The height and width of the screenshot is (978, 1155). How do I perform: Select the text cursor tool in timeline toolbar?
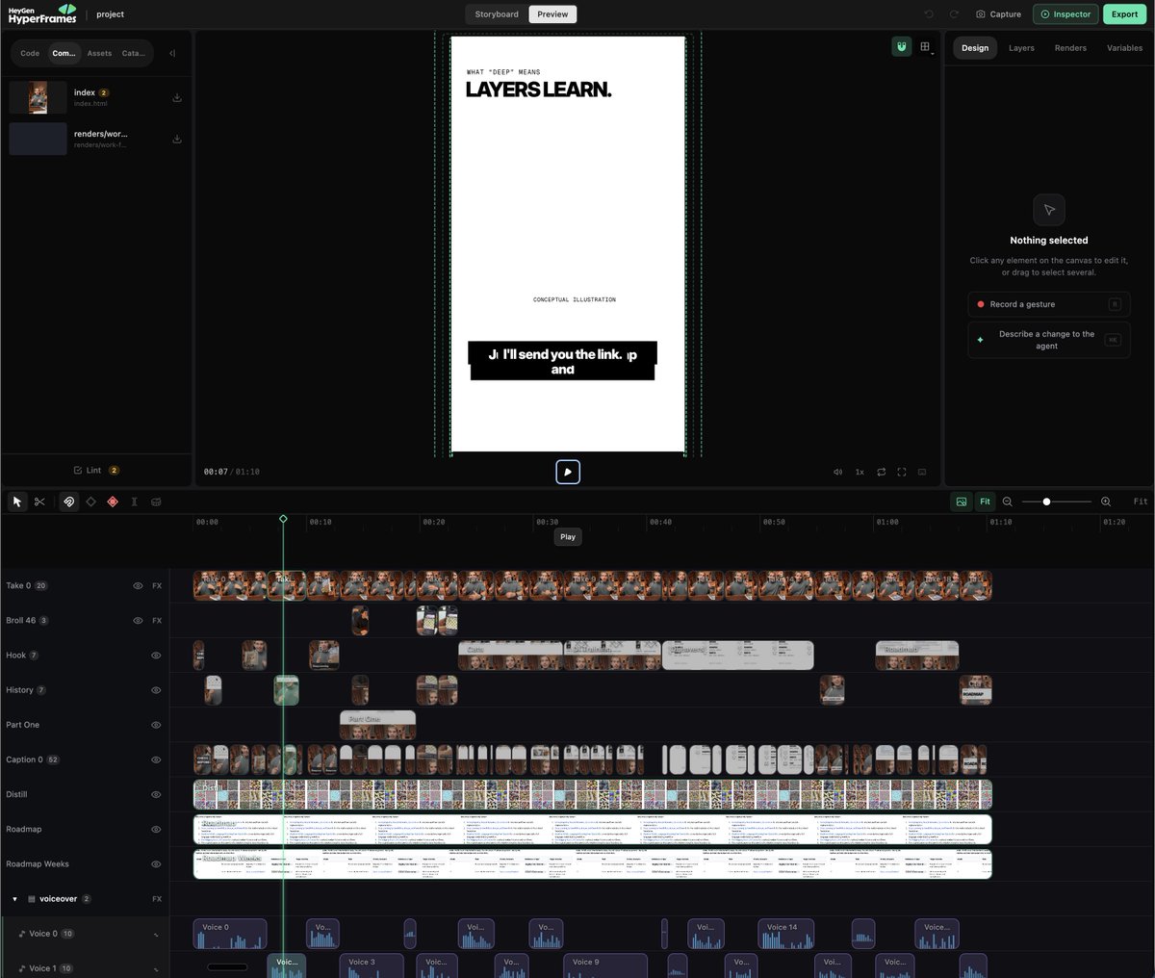[134, 502]
